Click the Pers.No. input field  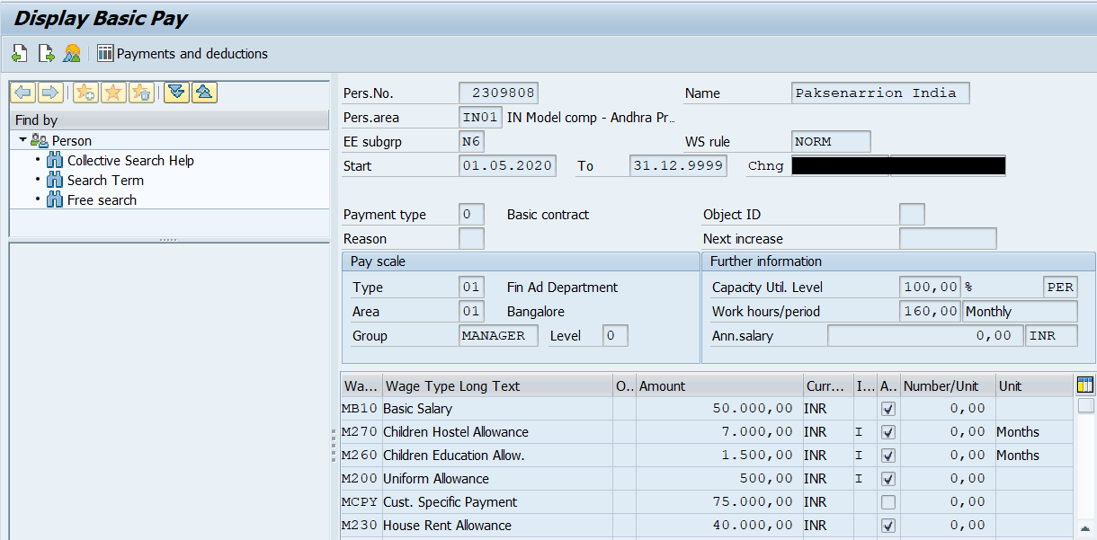tap(498, 93)
